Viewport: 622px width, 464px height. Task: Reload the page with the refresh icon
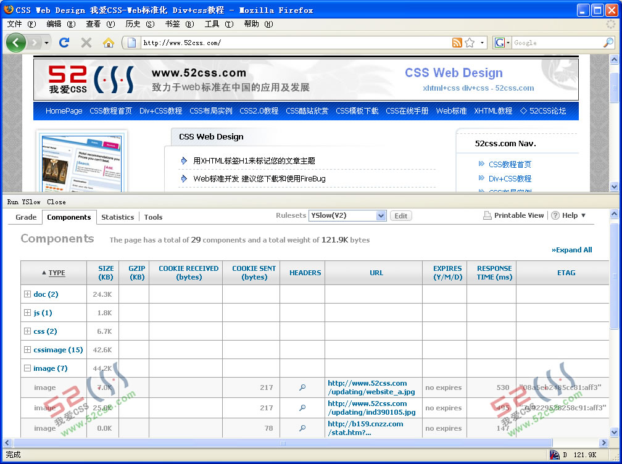pyautogui.click(x=64, y=43)
